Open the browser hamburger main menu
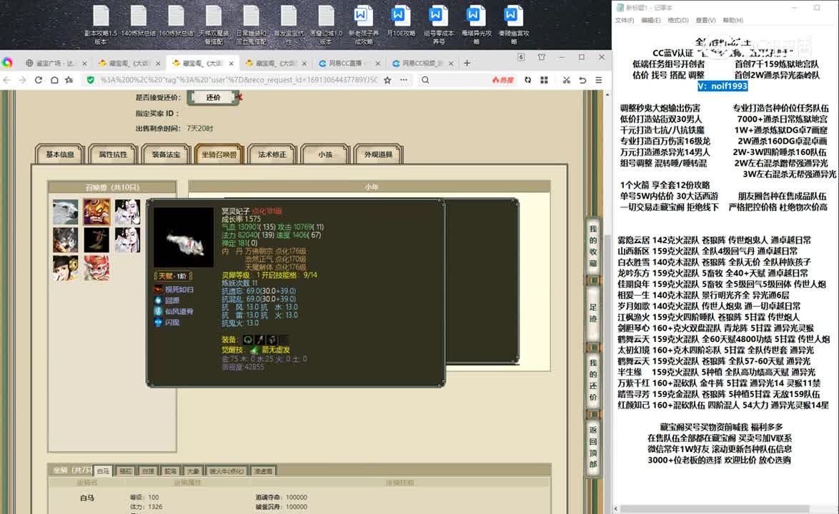The height and width of the screenshot is (514, 839). [x=599, y=80]
